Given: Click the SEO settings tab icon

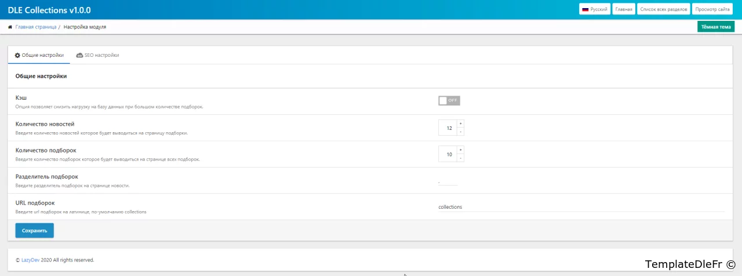Looking at the screenshot, I should [x=79, y=56].
